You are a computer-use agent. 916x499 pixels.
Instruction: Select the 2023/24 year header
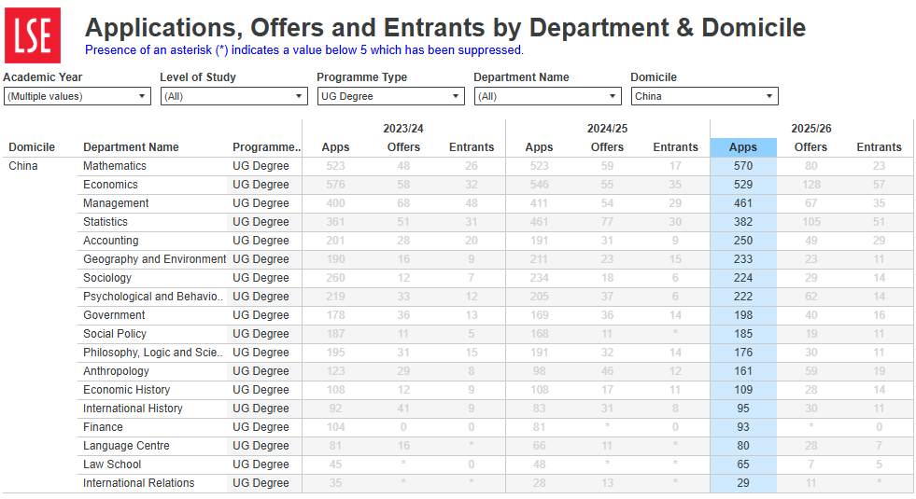403,129
